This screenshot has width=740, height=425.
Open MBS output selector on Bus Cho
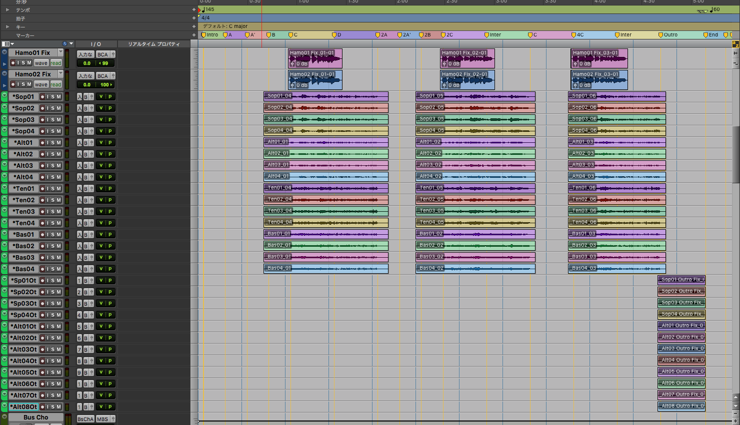click(x=102, y=419)
